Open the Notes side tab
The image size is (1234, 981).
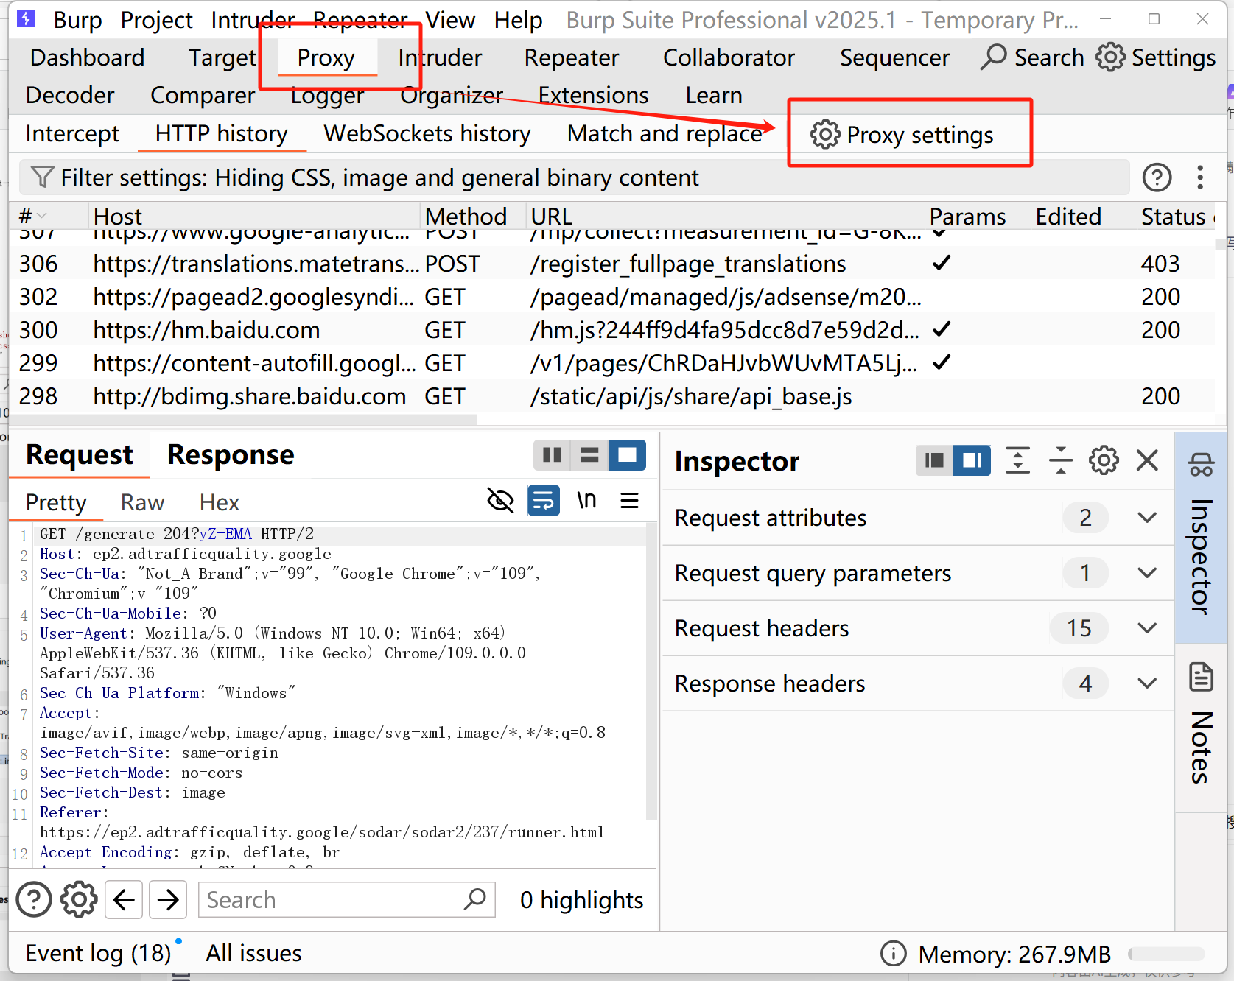(x=1201, y=729)
